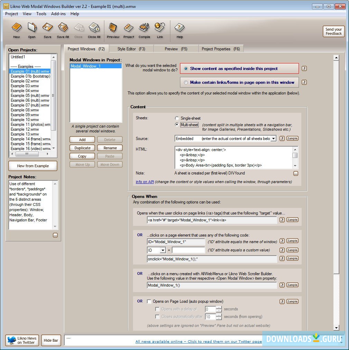
Task: Click down arrow of HTML code box scrollbar
Action: click(295, 166)
